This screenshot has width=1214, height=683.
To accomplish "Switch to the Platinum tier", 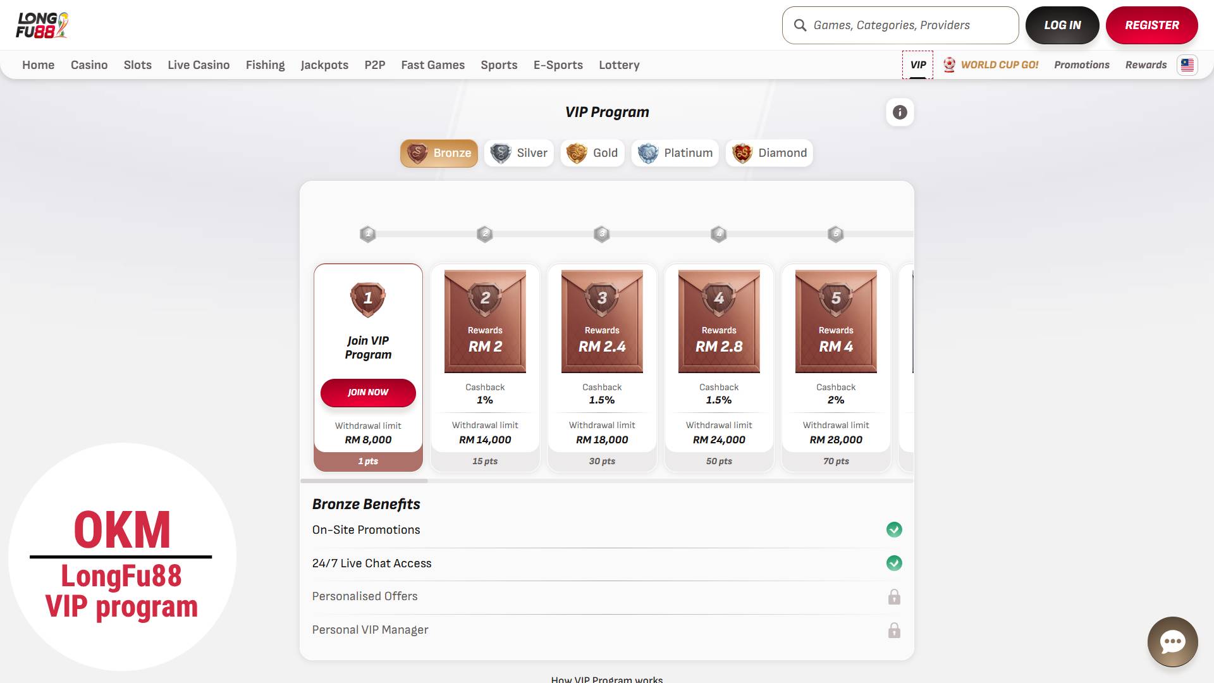I will 675,153.
